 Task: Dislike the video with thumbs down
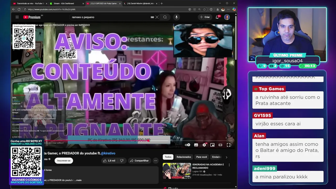coord(122,161)
